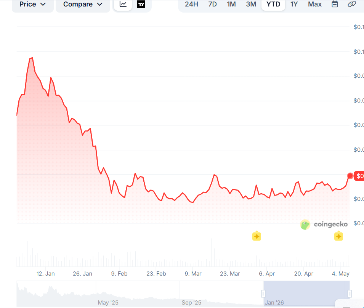Copy chart link icon
Viewport: 364px width, 308px height.
click(x=352, y=4)
